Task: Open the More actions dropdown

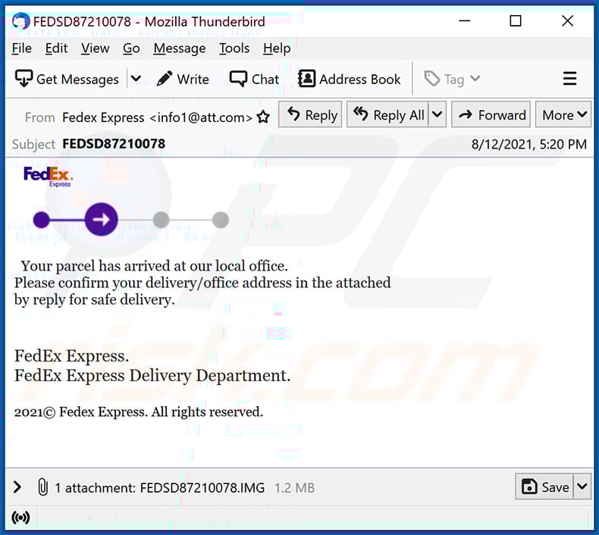Action: [x=563, y=114]
